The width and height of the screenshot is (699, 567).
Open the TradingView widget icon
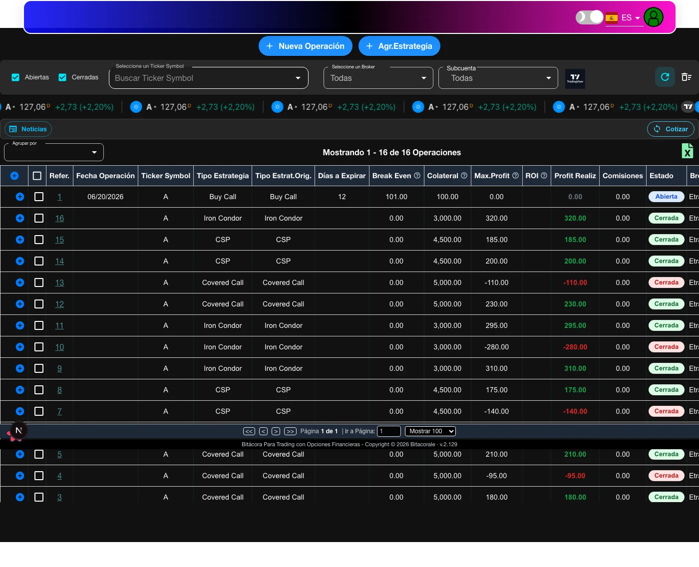coord(575,78)
